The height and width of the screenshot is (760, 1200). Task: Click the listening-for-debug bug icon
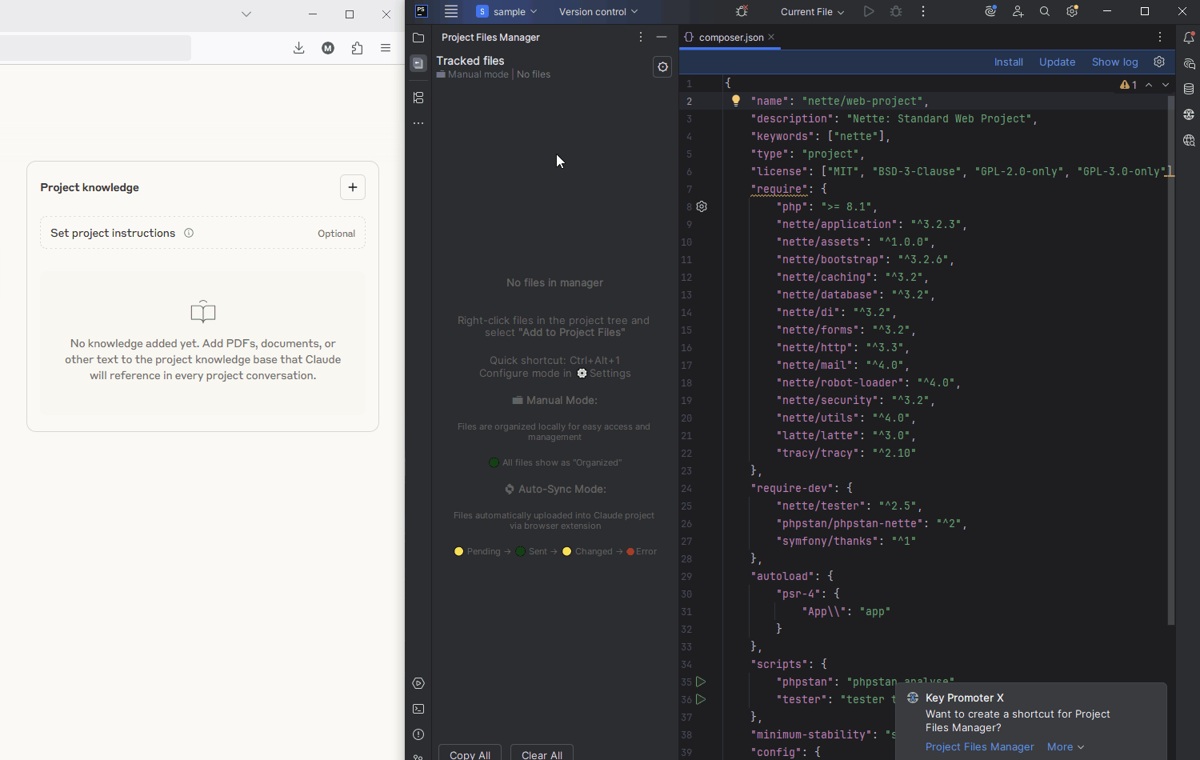coord(742,11)
